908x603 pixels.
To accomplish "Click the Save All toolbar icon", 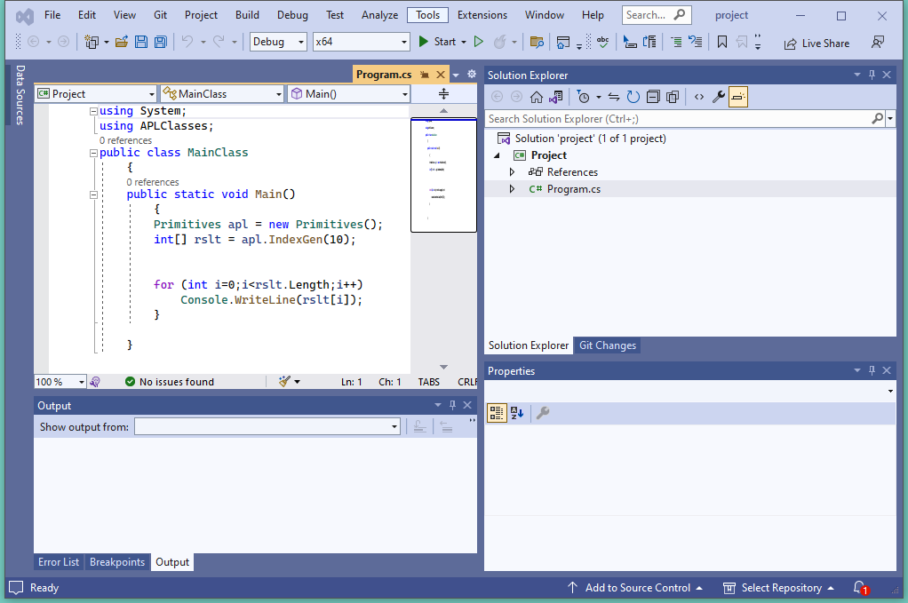I will [x=160, y=42].
